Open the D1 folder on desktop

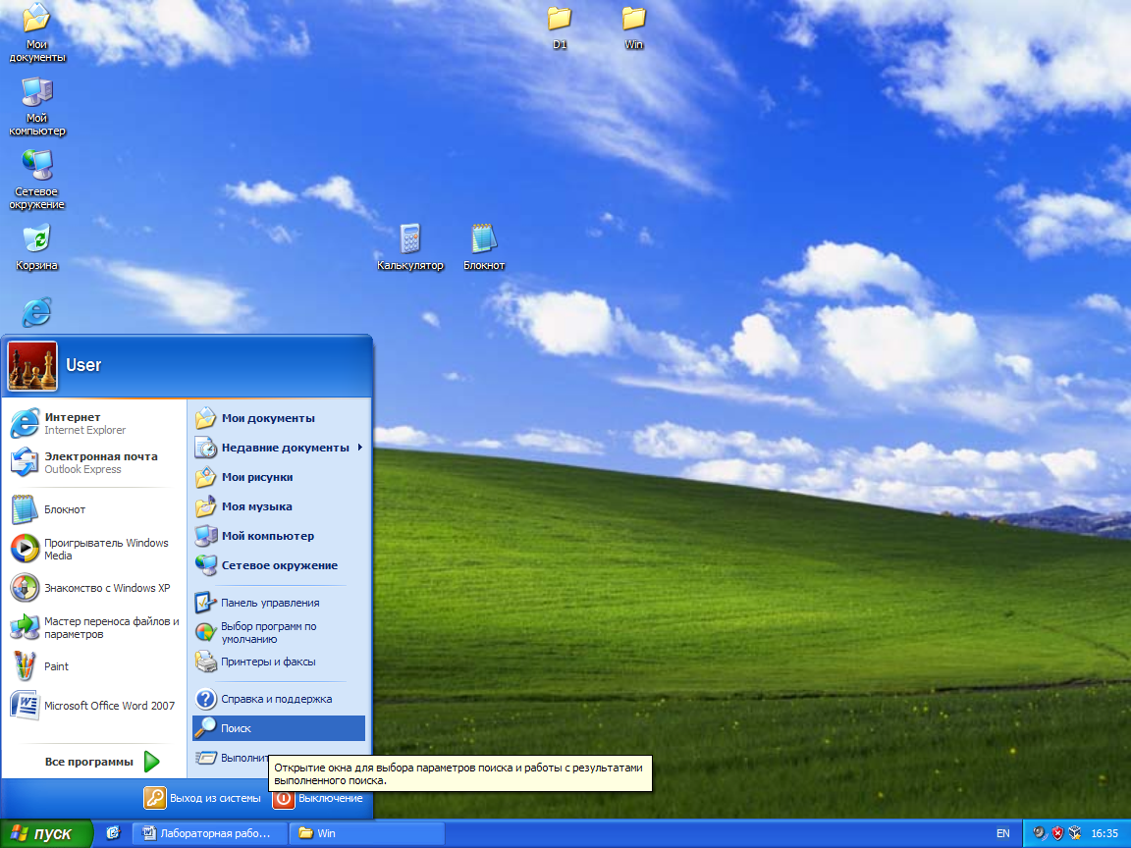[x=559, y=27]
